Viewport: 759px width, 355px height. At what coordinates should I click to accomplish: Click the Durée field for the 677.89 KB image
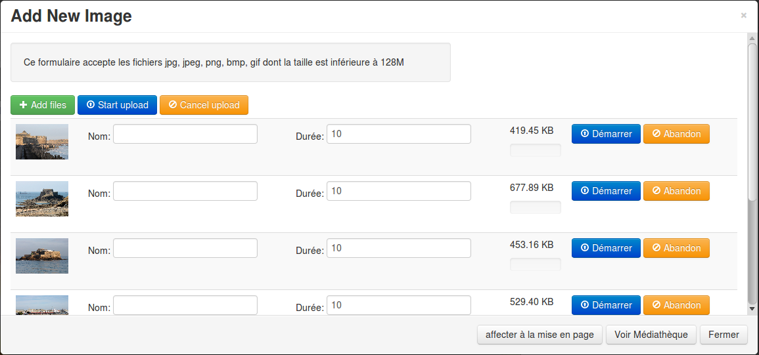pos(399,191)
